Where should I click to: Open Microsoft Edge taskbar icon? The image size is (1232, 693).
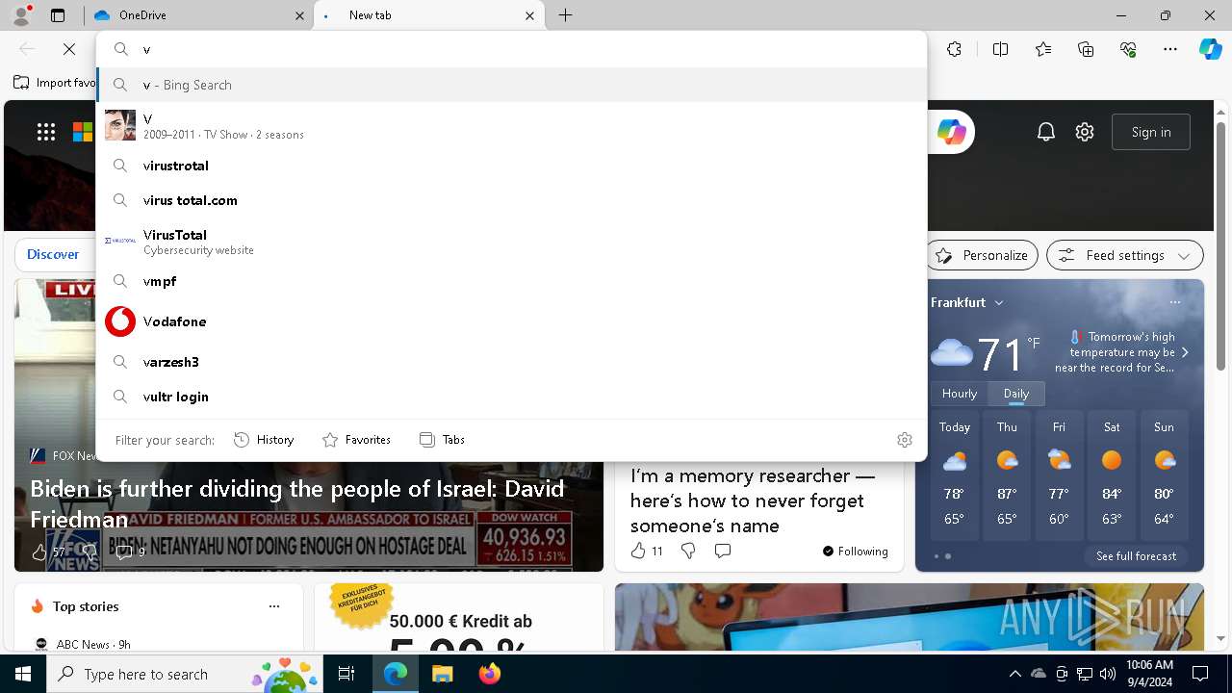pos(396,675)
